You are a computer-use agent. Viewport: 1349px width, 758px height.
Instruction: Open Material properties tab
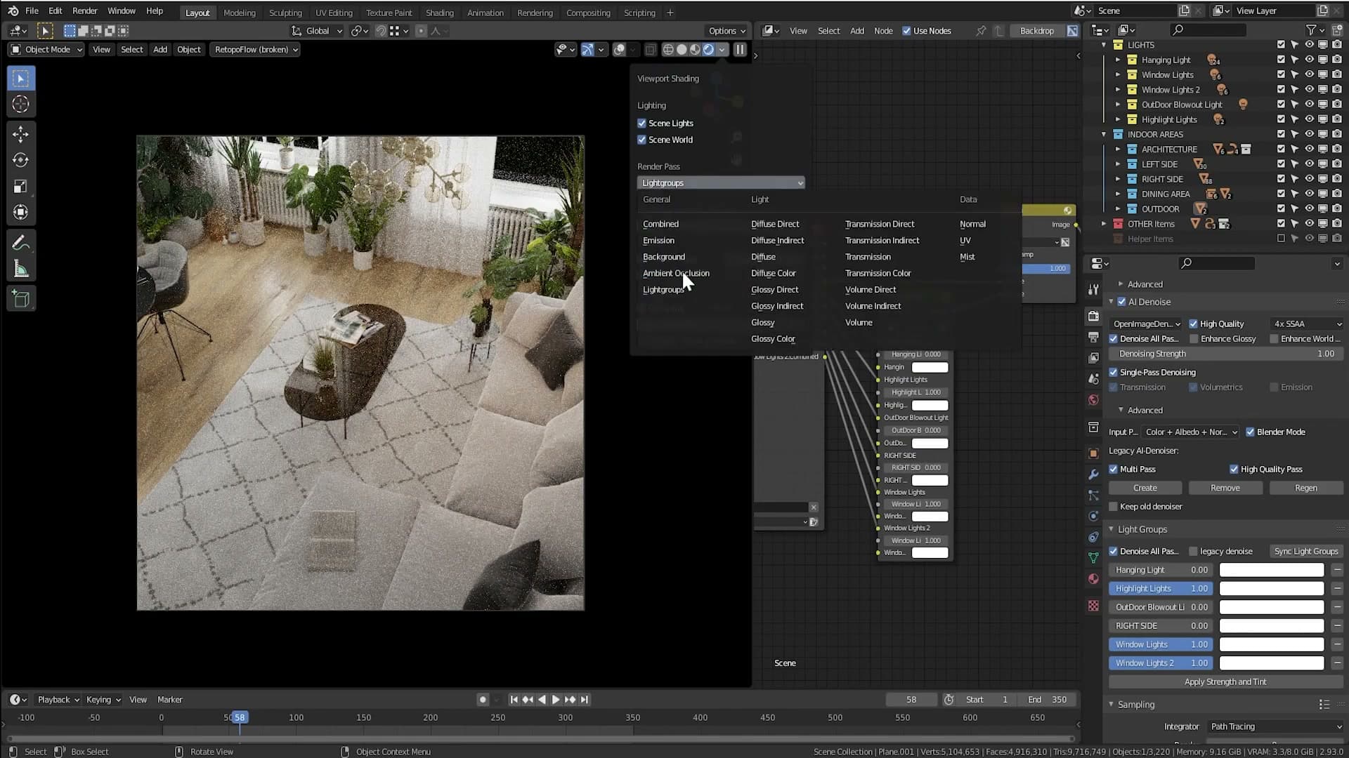[1093, 579]
